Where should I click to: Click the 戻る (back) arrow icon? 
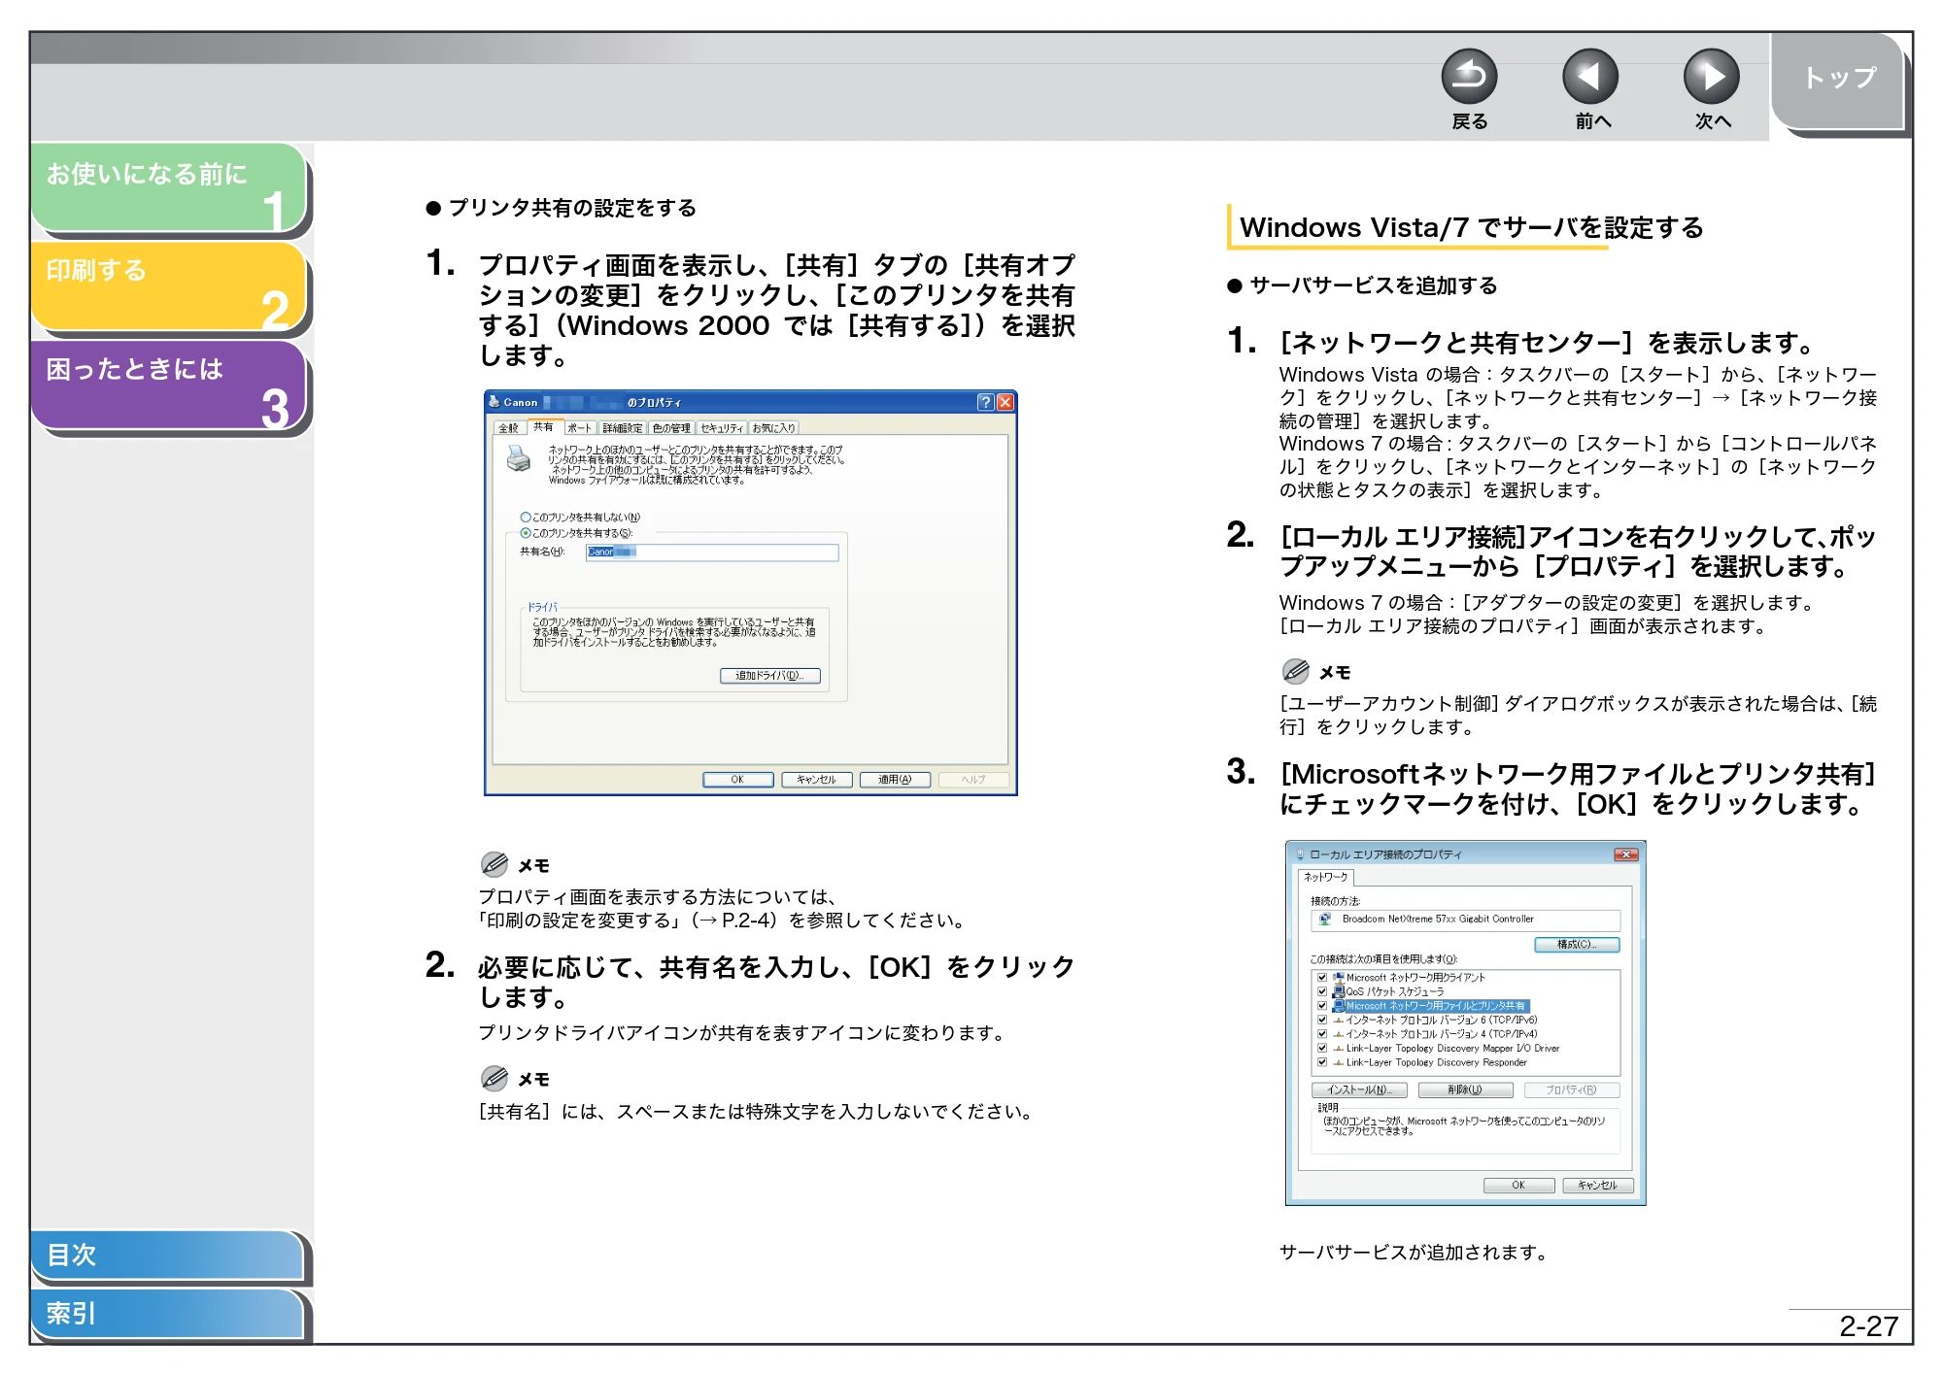tap(1469, 77)
